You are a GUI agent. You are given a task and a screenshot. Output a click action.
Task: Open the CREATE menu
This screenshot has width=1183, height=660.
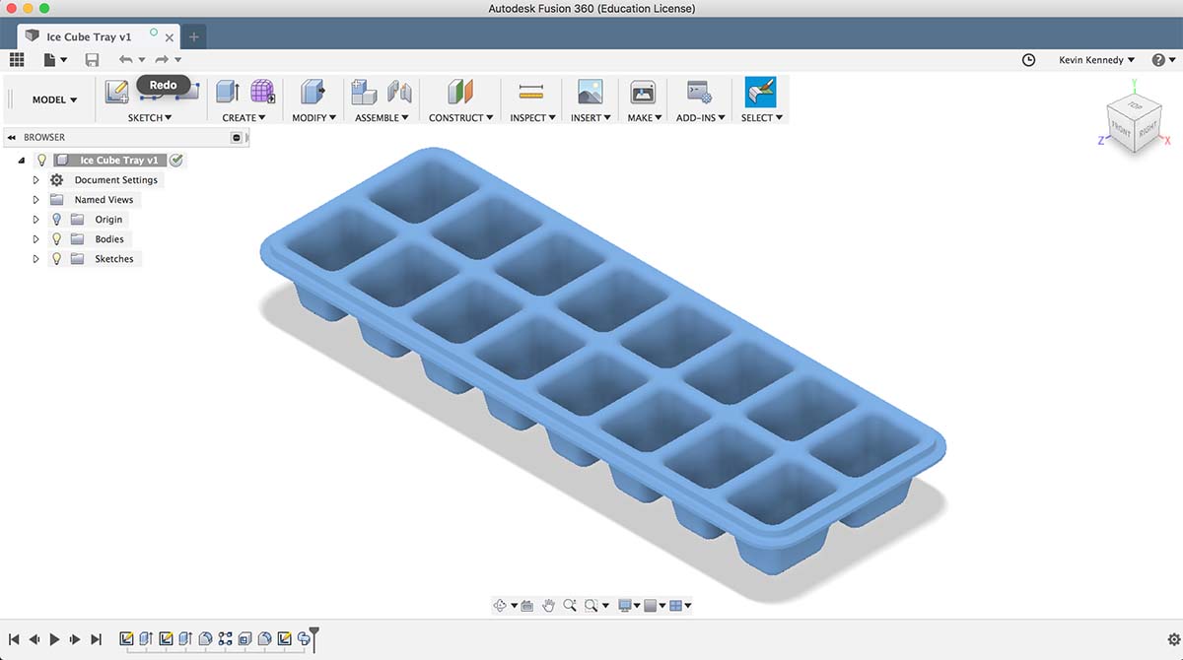[243, 117]
